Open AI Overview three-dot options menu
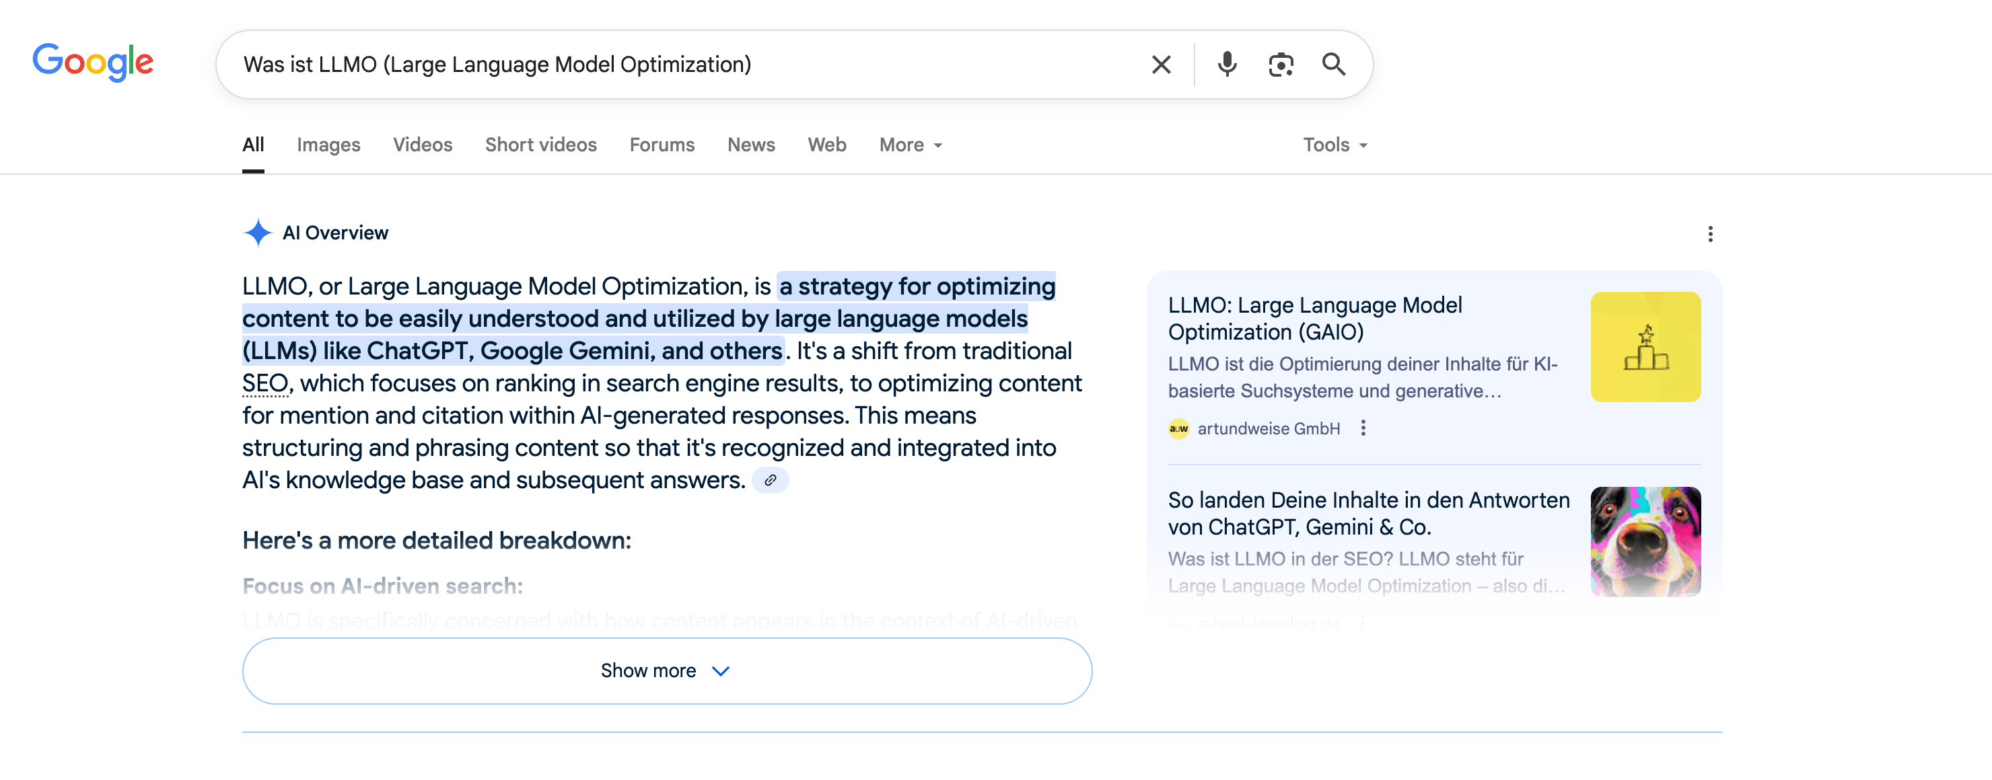Image resolution: width=1992 pixels, height=780 pixels. click(1710, 234)
